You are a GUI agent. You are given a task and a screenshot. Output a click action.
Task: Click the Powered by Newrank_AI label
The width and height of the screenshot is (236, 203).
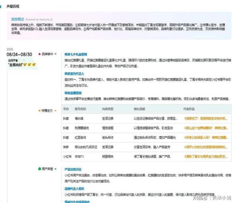(x=39, y=20)
